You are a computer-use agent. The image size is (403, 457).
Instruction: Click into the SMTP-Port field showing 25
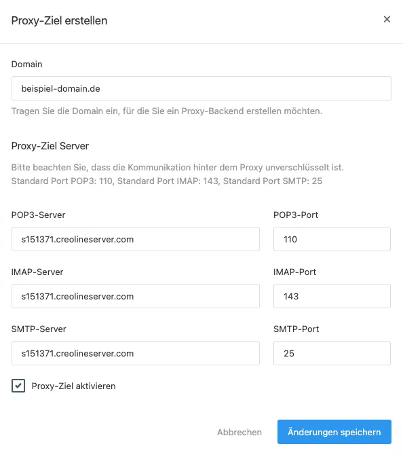[332, 353]
